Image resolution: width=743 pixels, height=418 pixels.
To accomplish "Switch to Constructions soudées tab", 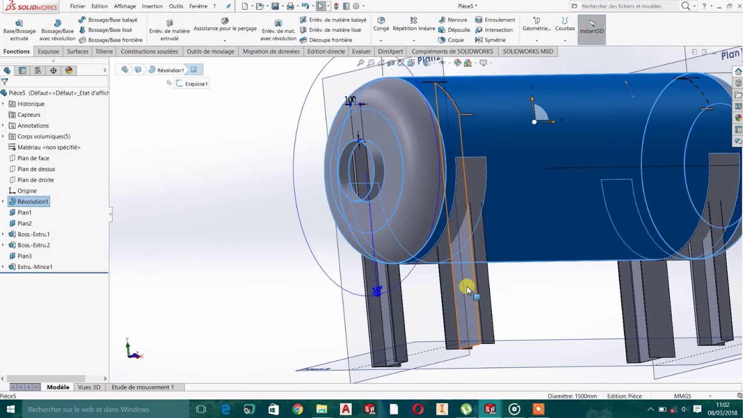I will [150, 51].
